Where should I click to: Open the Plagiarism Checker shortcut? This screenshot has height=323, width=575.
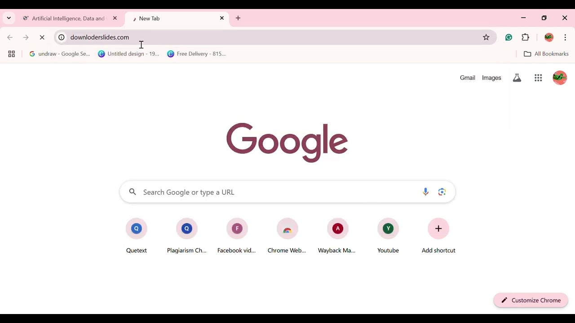[187, 236]
